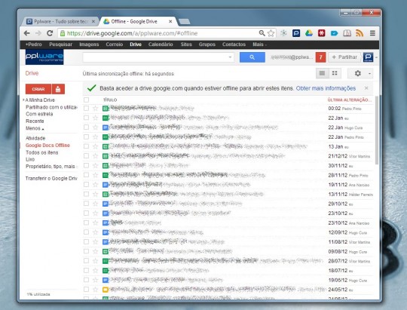Dismiss the offline notification with X
This screenshot has height=310, width=407.
[x=366, y=88]
